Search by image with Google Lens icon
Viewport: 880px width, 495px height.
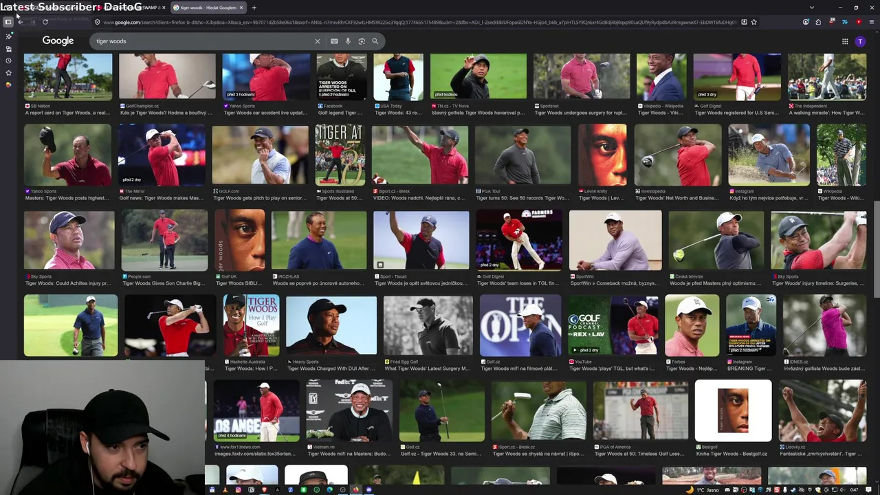362,41
